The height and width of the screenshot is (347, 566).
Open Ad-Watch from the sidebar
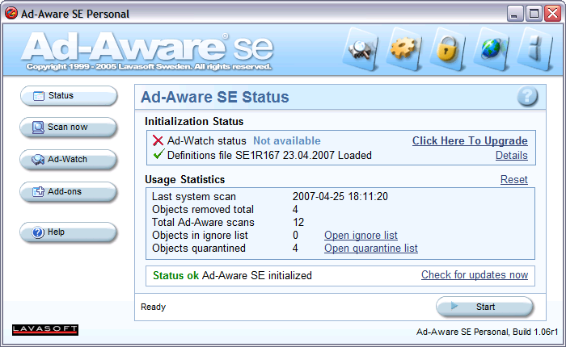(x=69, y=159)
